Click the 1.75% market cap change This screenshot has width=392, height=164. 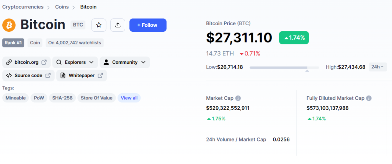click(216, 119)
